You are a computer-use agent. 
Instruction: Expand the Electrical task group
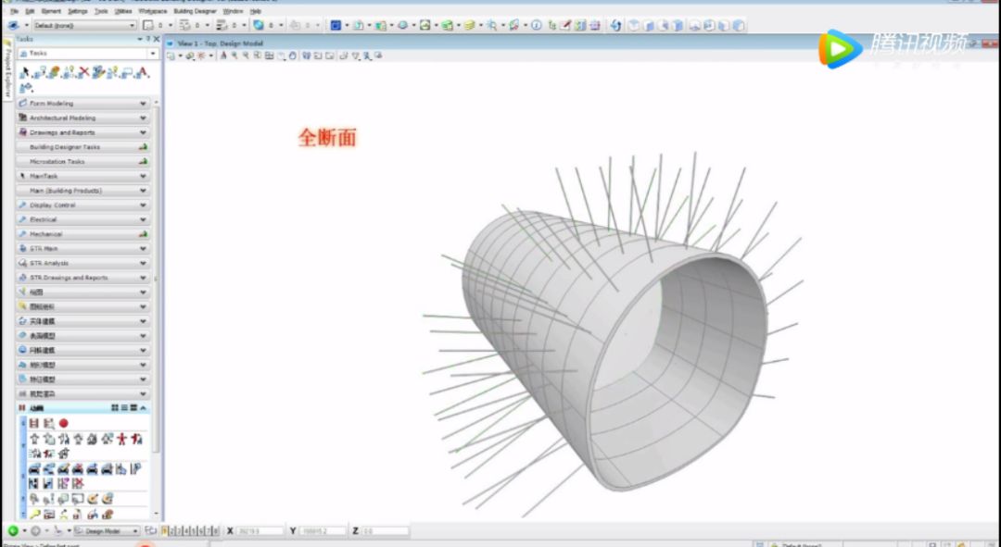click(x=83, y=220)
